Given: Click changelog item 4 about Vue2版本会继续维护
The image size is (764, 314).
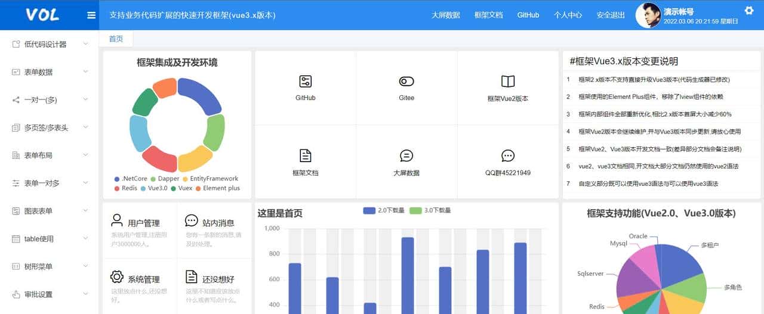Looking at the screenshot, I should coord(661,131).
